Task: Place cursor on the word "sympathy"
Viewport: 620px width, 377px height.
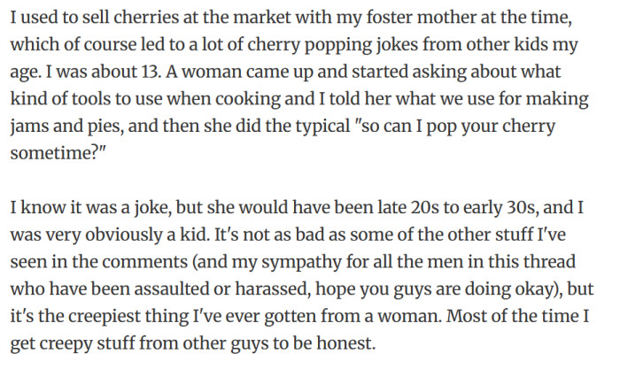Action: tap(301, 263)
